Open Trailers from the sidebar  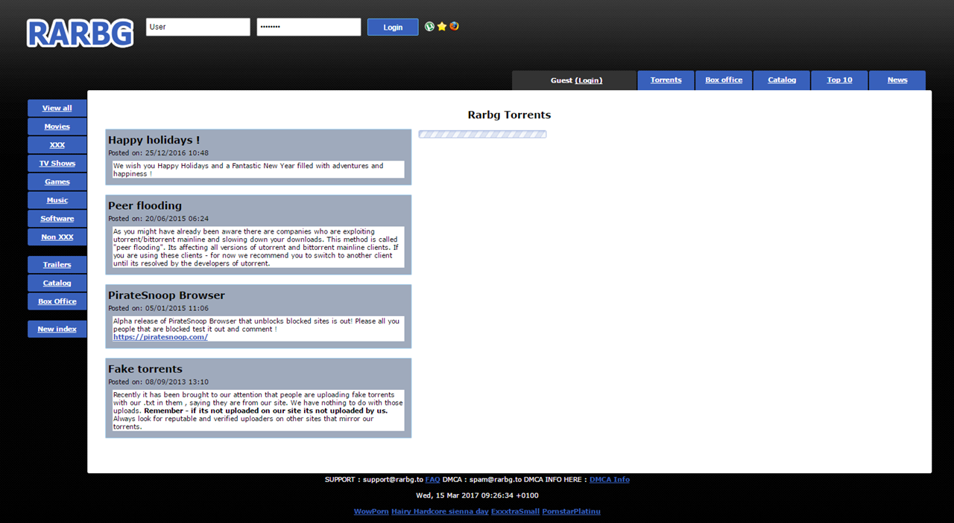(x=57, y=265)
